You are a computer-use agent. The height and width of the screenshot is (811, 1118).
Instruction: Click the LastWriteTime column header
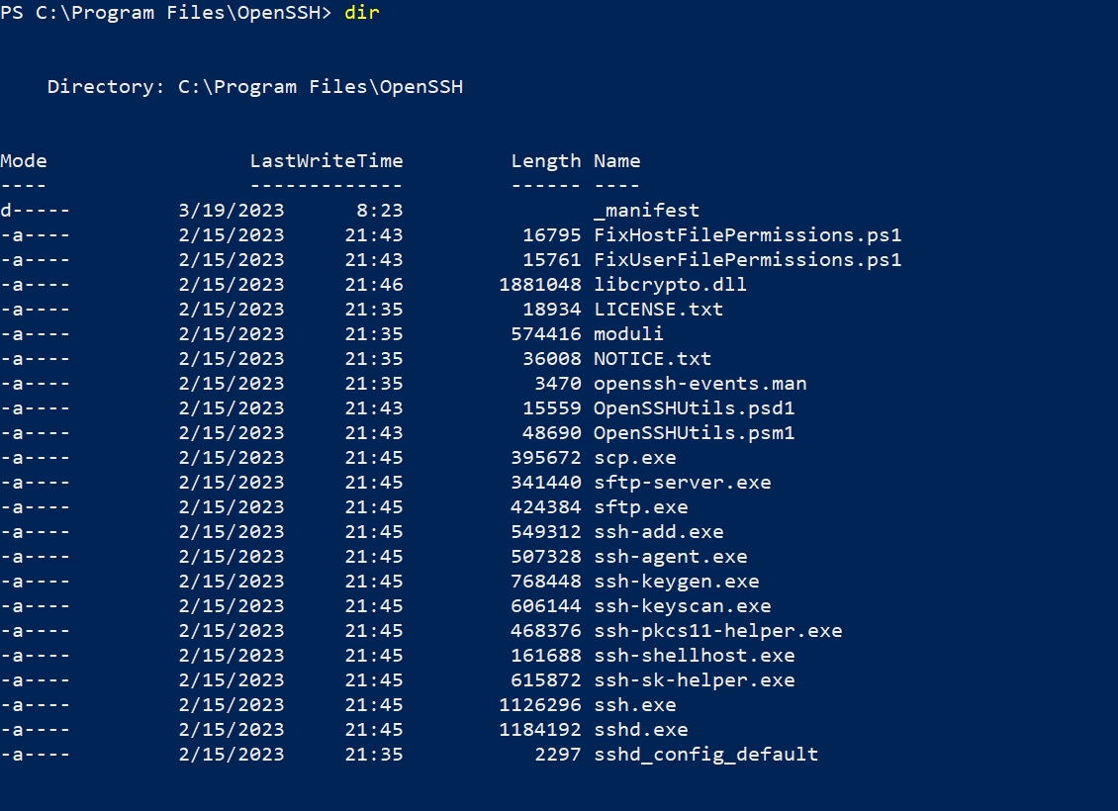pos(326,161)
